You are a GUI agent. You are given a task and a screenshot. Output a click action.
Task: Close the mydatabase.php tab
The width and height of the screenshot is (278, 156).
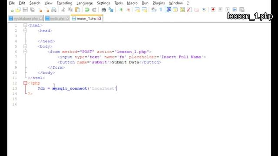pyautogui.click(x=41, y=18)
